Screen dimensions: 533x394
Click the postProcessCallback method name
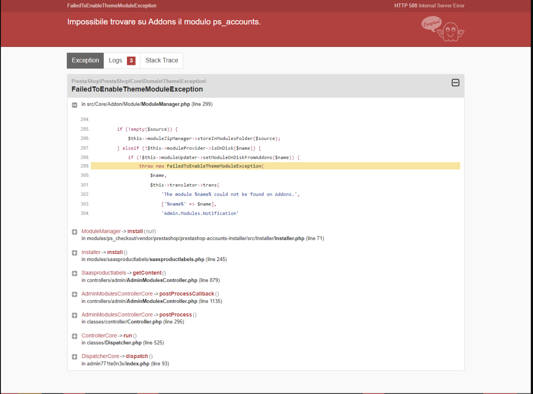pos(187,294)
